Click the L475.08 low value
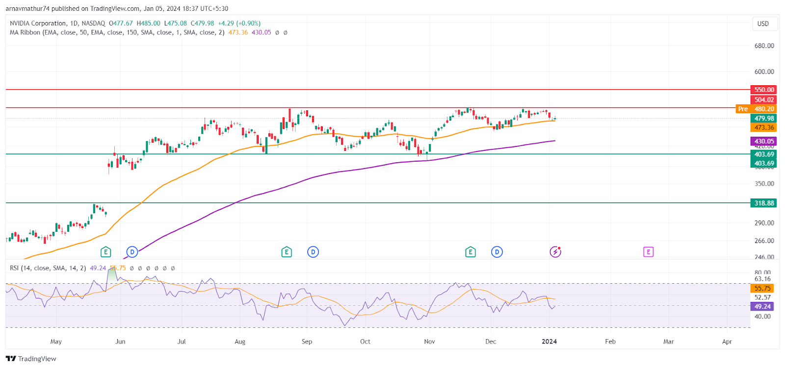785x368 pixels. [175, 23]
